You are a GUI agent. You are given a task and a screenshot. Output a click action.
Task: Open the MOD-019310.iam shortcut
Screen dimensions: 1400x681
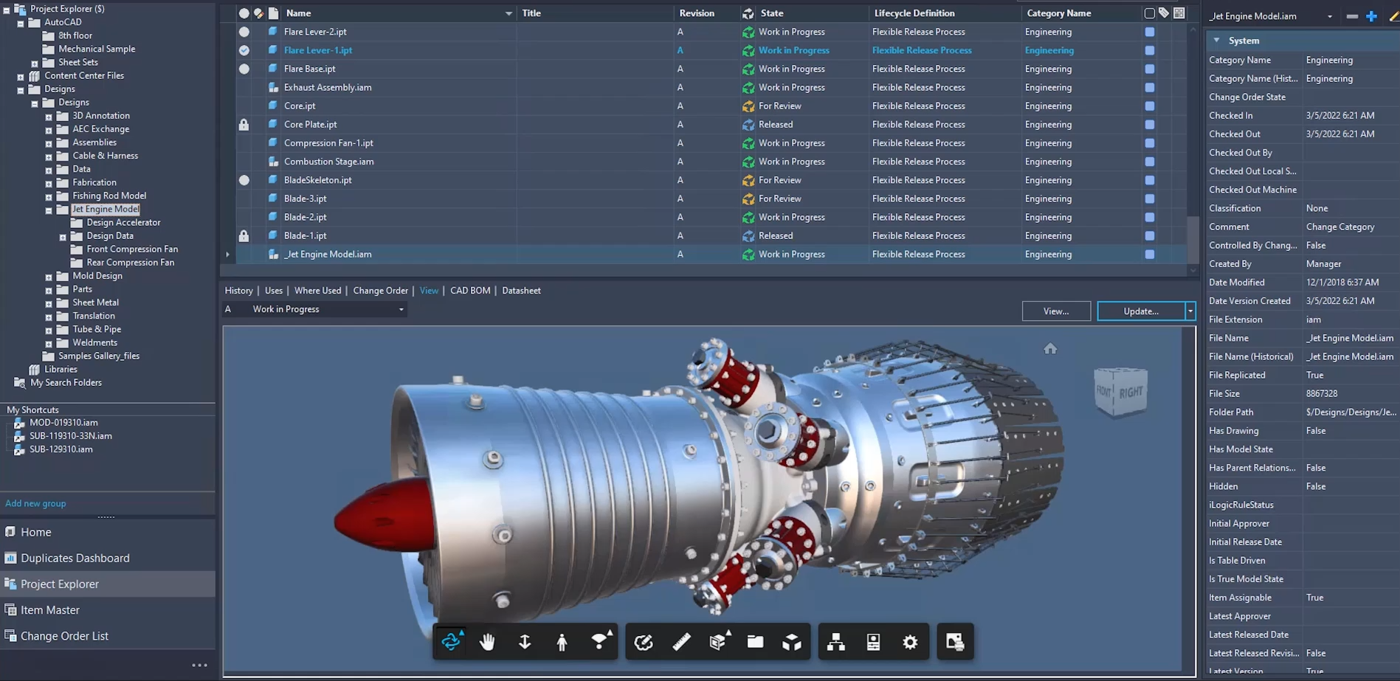click(63, 423)
